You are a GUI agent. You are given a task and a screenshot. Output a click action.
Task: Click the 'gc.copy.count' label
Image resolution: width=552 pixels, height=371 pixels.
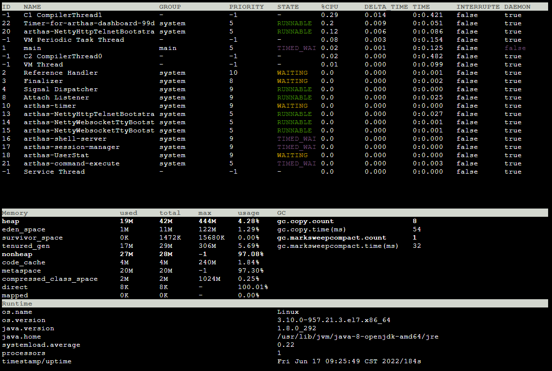[x=305, y=221]
